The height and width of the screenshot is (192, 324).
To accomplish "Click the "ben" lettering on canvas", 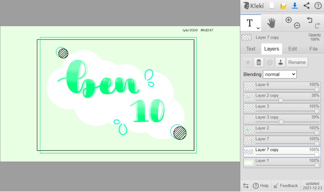I will [x=99, y=80].
